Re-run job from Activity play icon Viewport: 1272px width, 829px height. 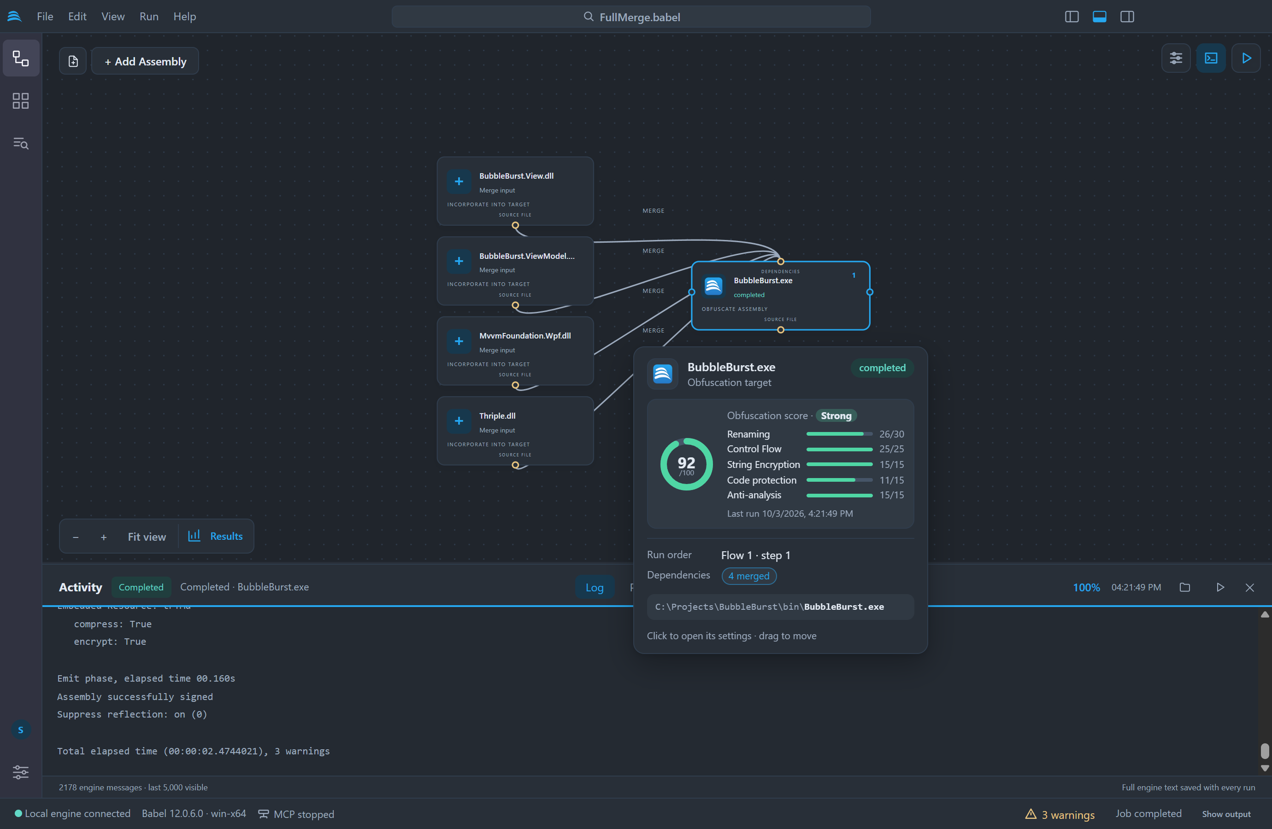click(1220, 587)
